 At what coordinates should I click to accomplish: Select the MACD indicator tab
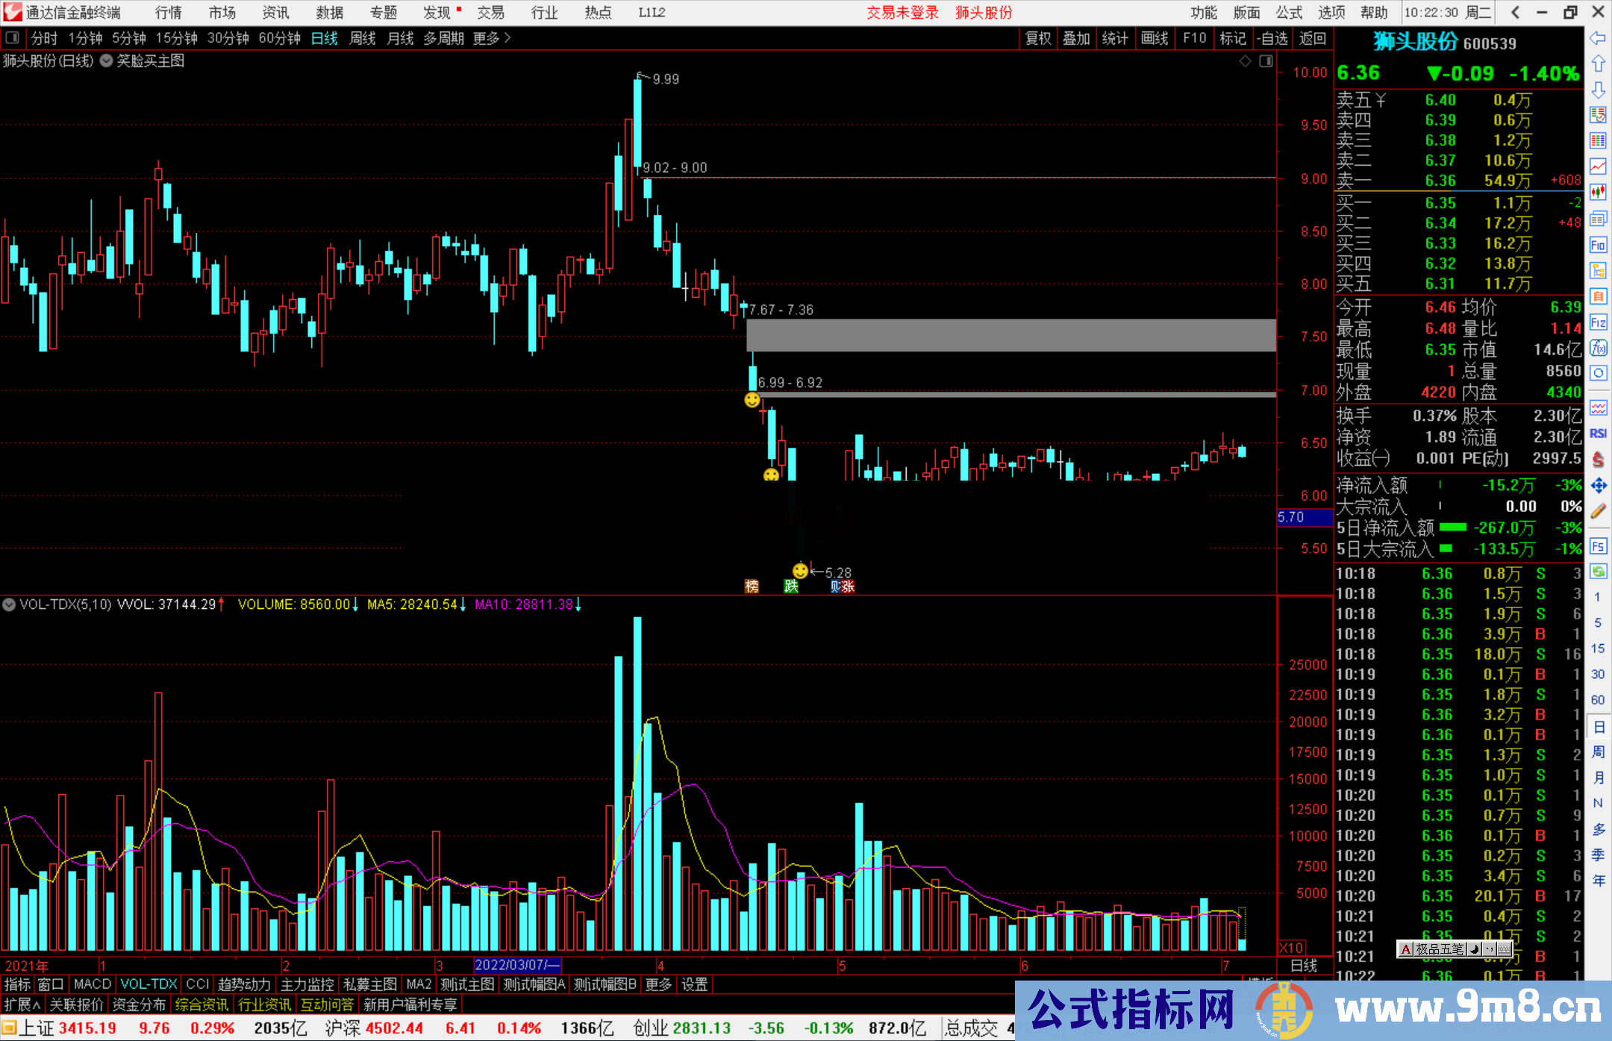(93, 984)
